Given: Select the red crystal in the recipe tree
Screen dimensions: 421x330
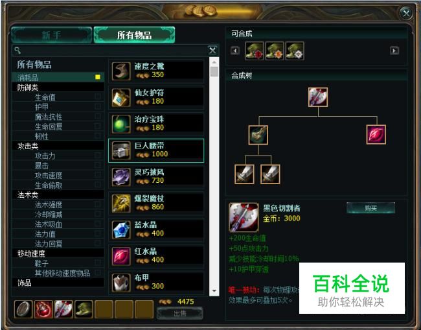Looking at the screenshot, I should tap(376, 135).
